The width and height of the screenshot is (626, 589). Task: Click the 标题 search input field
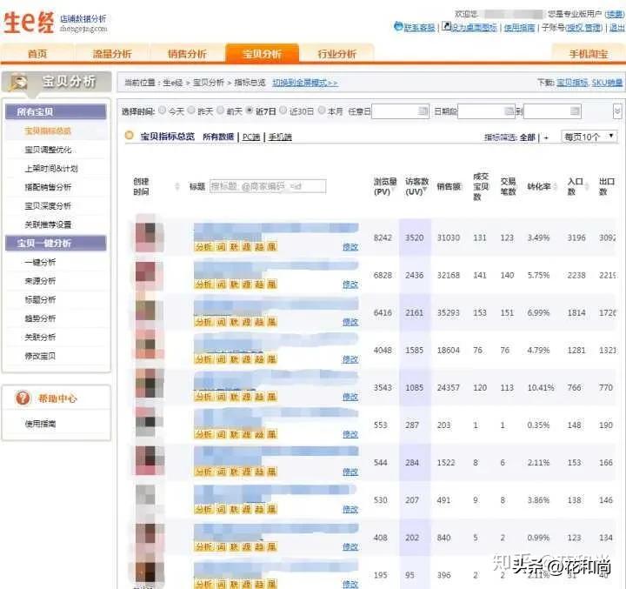(x=268, y=186)
